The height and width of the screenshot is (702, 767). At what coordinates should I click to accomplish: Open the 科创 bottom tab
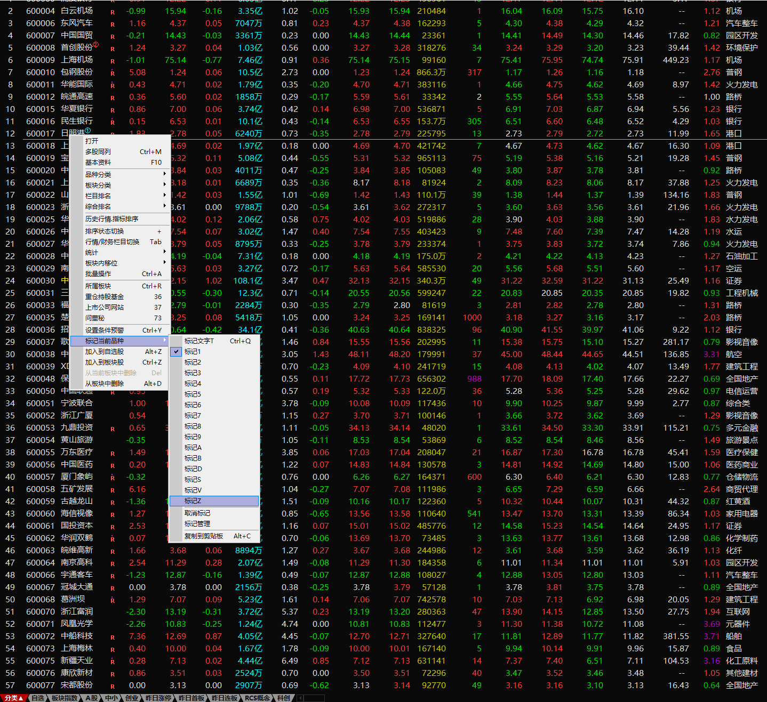[x=284, y=698]
